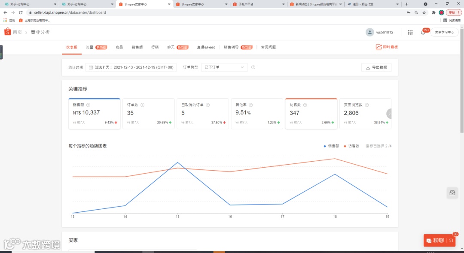Bookmark this page with the star icon
The image size is (464, 253).
click(x=424, y=12)
